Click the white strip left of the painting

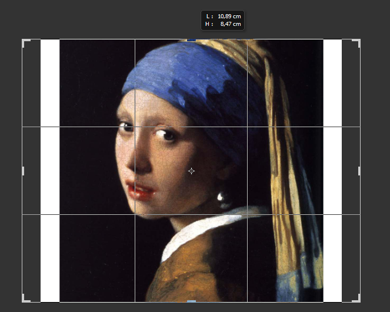tap(50, 171)
